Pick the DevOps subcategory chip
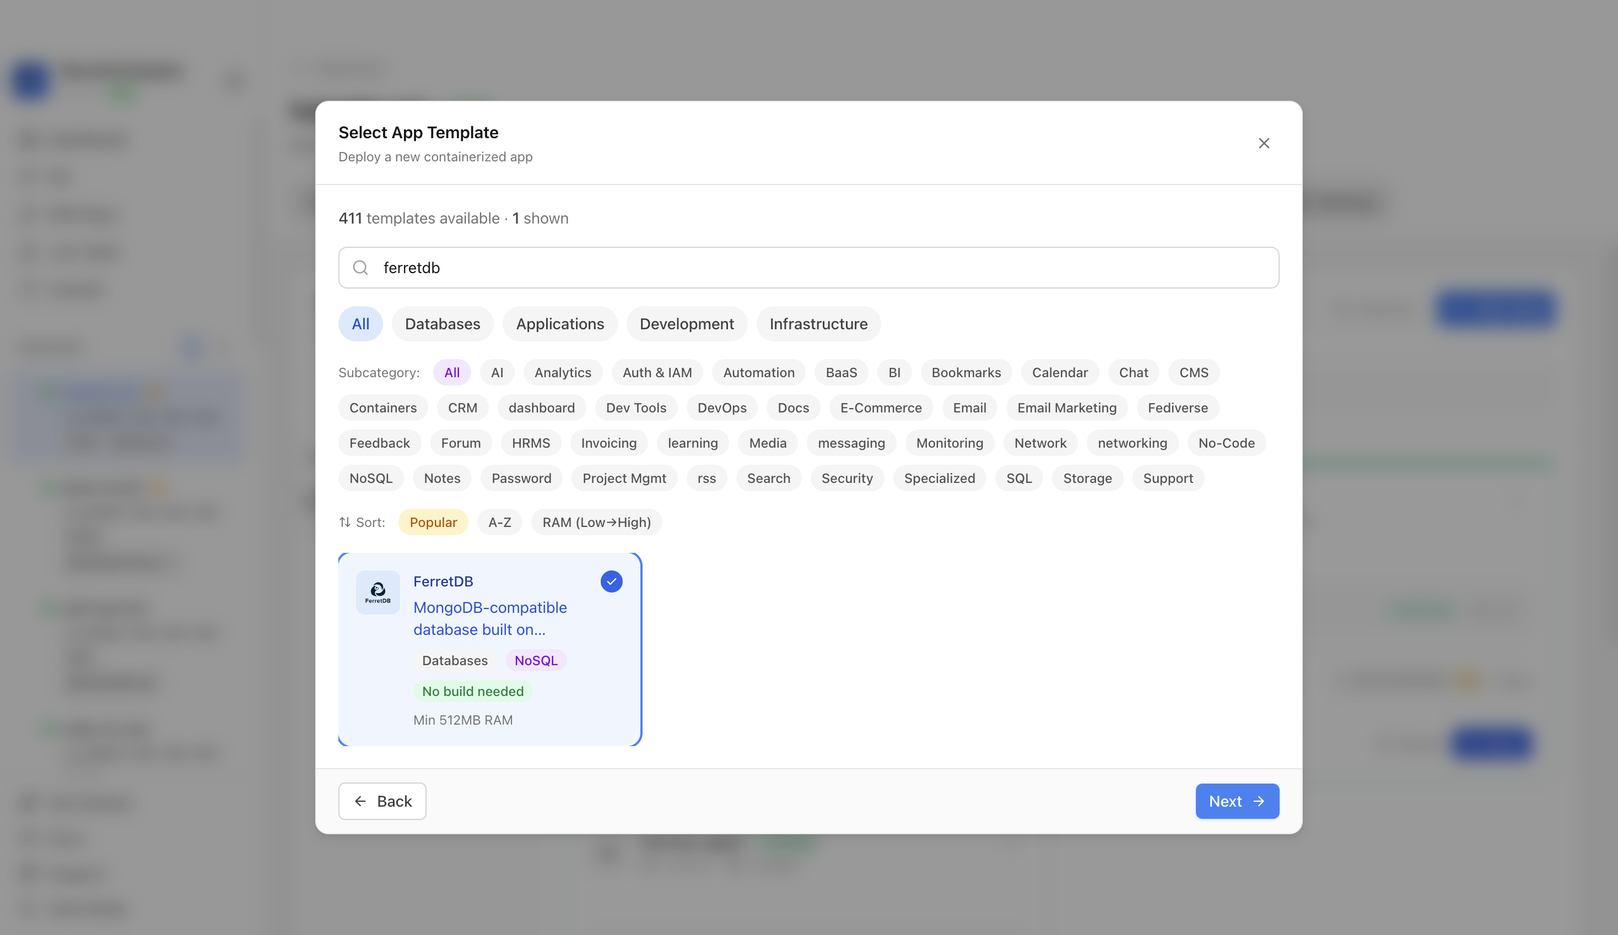Image resolution: width=1618 pixels, height=935 pixels. coord(722,408)
